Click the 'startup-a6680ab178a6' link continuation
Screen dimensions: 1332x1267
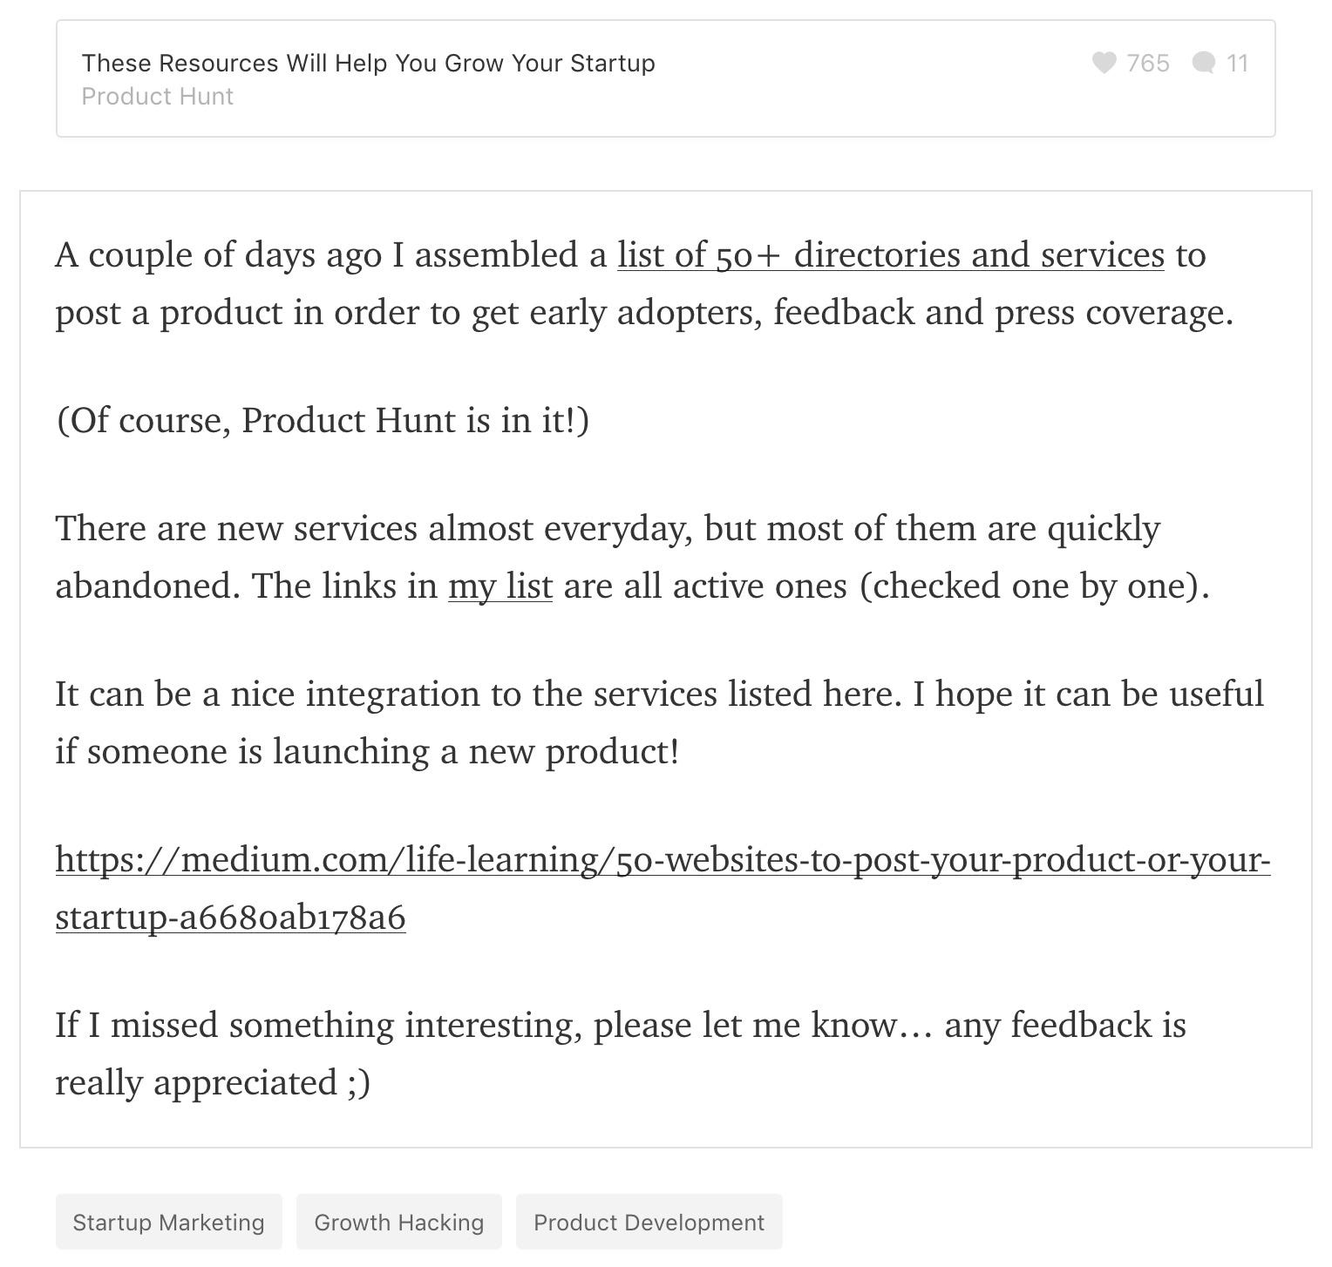coord(230,918)
